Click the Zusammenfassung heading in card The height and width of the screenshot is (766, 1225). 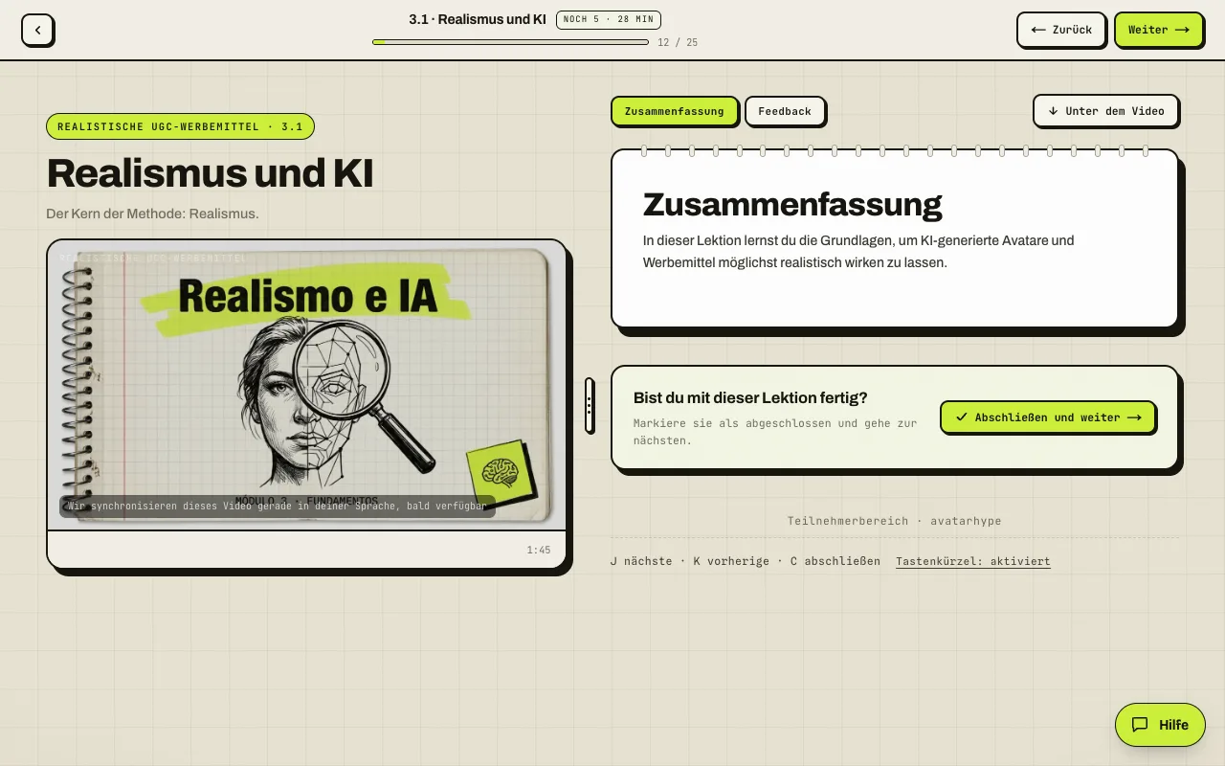[792, 204]
